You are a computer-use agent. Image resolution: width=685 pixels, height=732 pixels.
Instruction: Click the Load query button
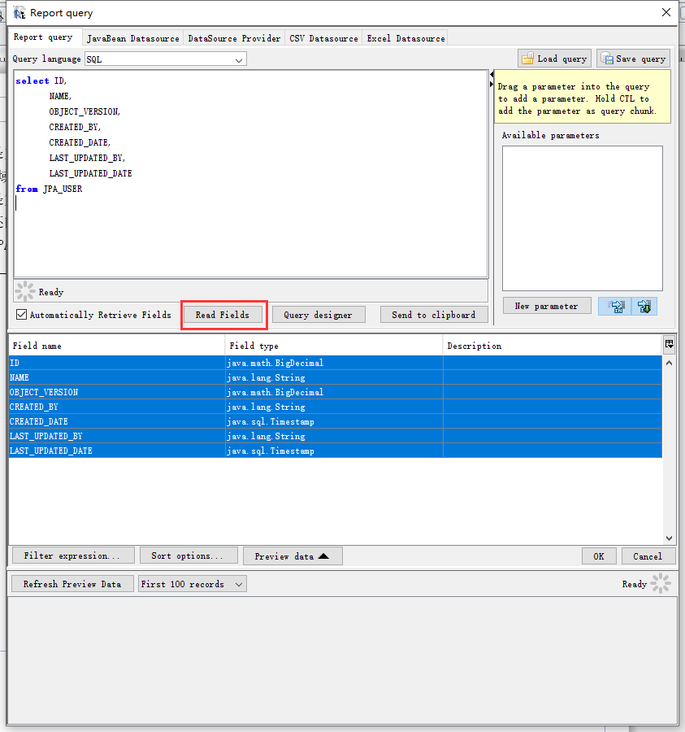(x=554, y=59)
